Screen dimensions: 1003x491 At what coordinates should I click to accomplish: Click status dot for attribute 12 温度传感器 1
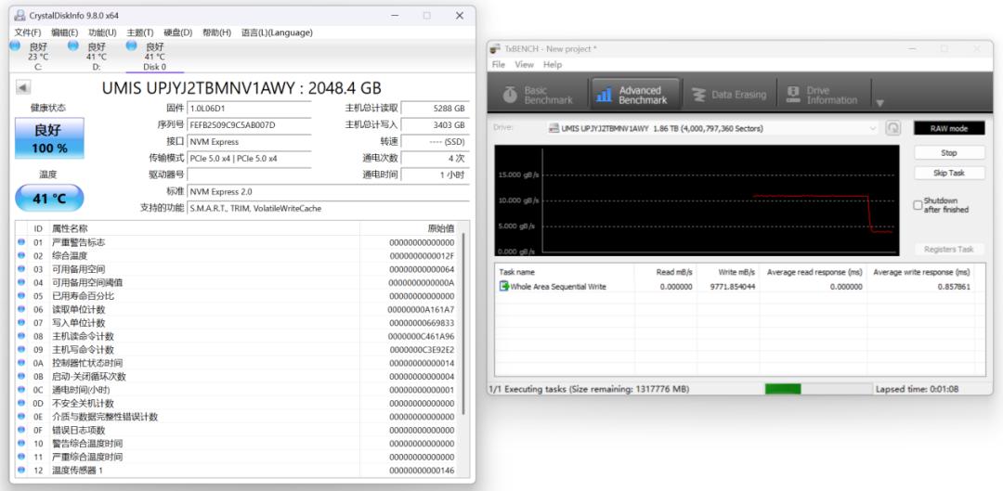tap(21, 470)
